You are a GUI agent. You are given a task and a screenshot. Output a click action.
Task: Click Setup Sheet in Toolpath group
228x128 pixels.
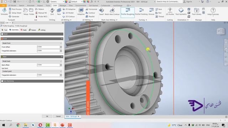click(15, 13)
